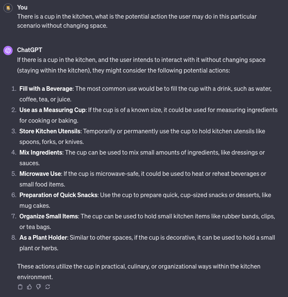Click the "Organize Small Items" heading
Screen dimensions: 288x297
(49, 216)
